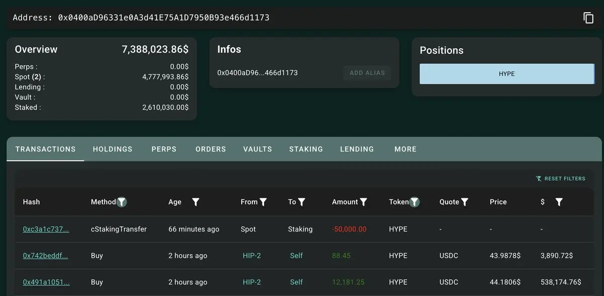This screenshot has height=296, width=604.
Task: Expand the More tab menu
Action: pos(405,149)
